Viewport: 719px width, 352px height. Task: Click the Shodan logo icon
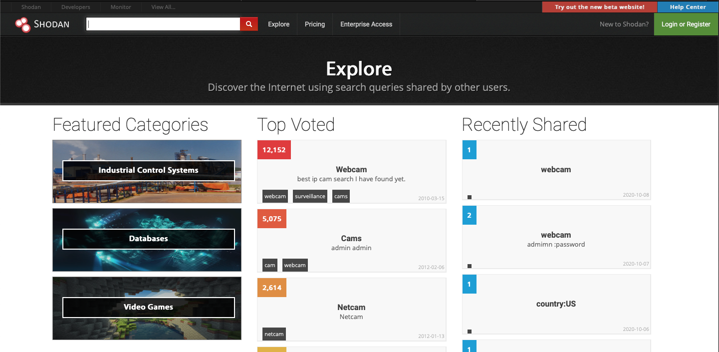pyautogui.click(x=23, y=24)
